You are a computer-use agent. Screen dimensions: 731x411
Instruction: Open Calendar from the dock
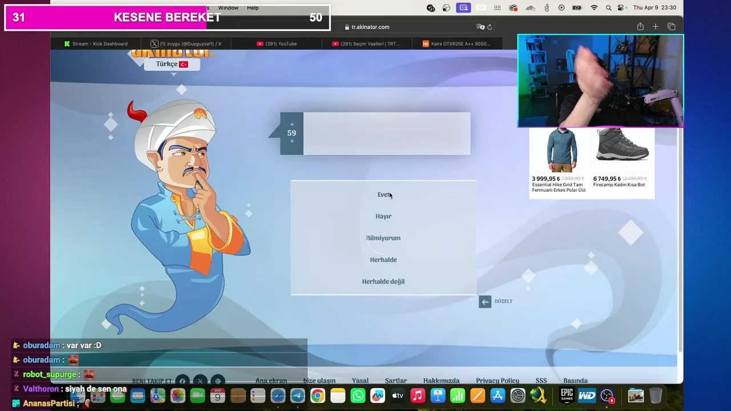click(x=218, y=396)
